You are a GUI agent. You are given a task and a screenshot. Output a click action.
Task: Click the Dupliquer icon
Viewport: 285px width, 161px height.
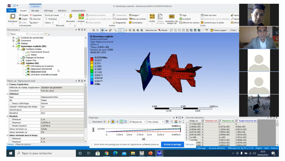[12, 17]
